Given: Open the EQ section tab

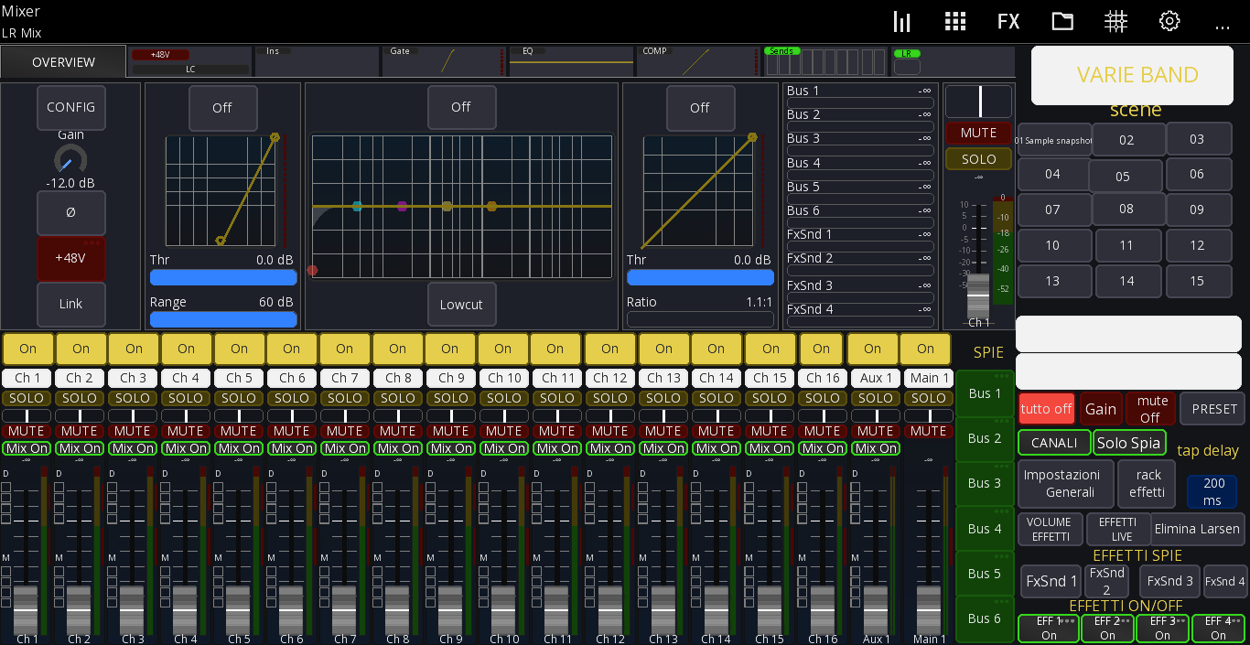Looking at the screenshot, I should [571, 61].
